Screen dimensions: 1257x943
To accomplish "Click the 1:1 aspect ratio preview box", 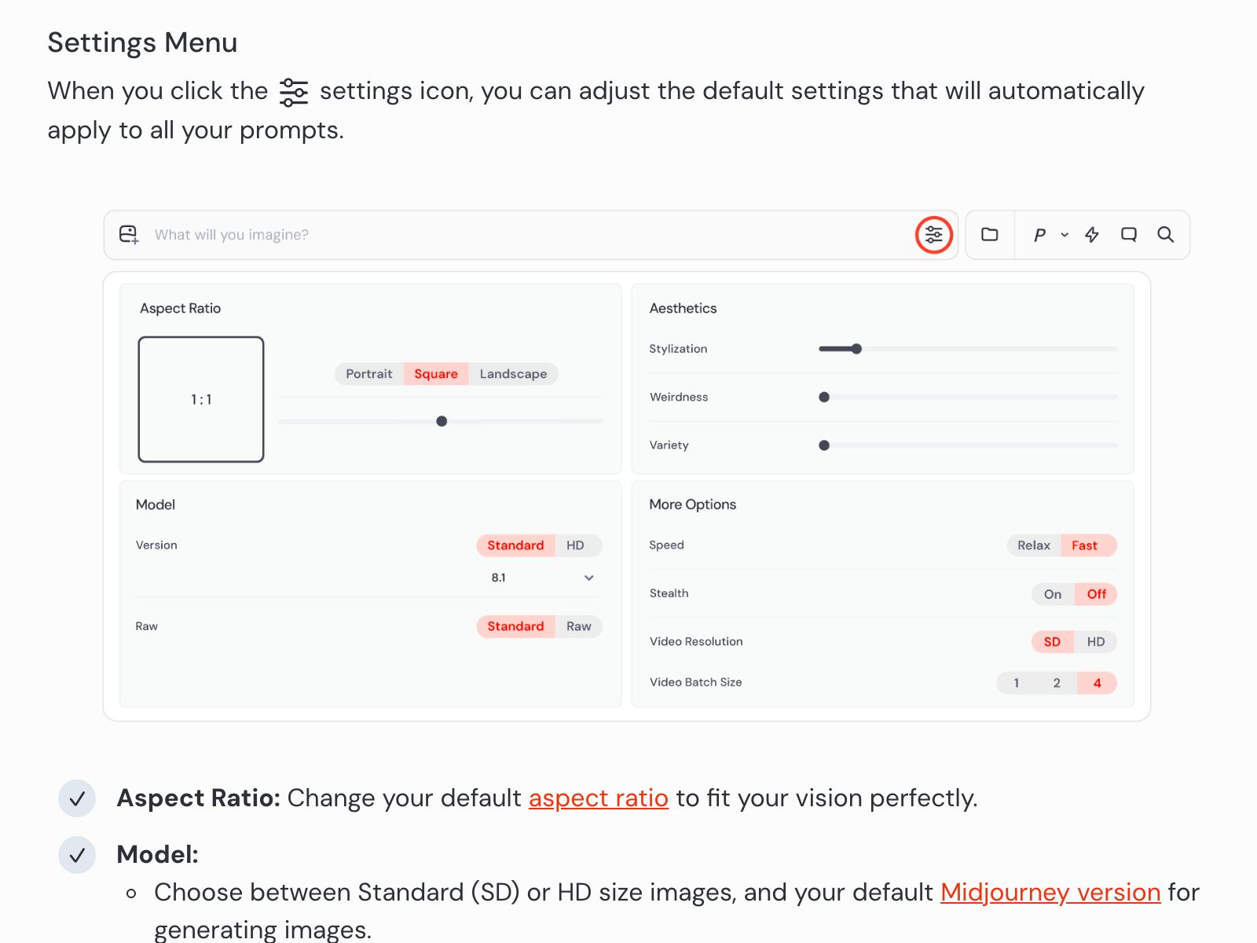I will [201, 399].
